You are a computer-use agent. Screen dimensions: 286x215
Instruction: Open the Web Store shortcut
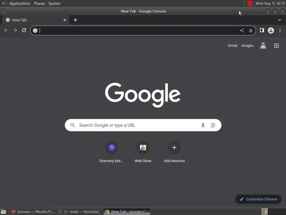[x=143, y=152]
